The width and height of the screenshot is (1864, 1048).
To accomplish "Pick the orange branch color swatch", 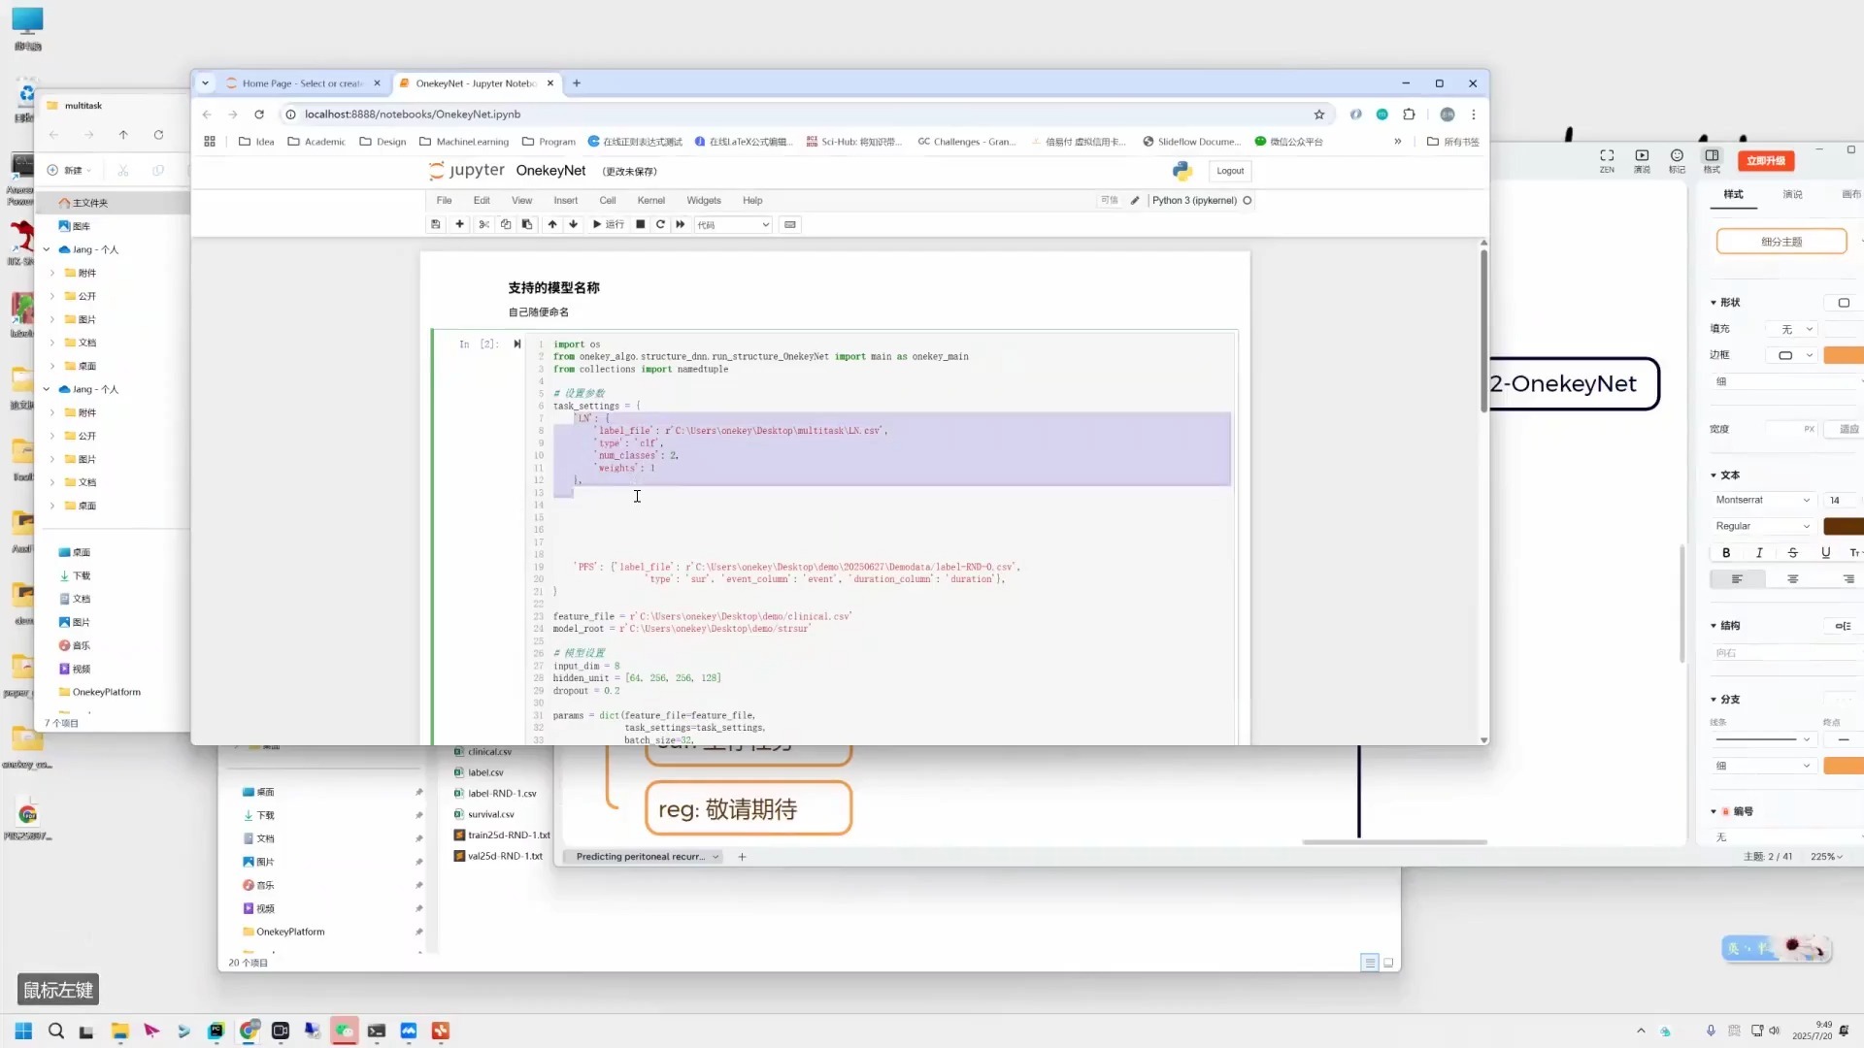I will click(1844, 767).
